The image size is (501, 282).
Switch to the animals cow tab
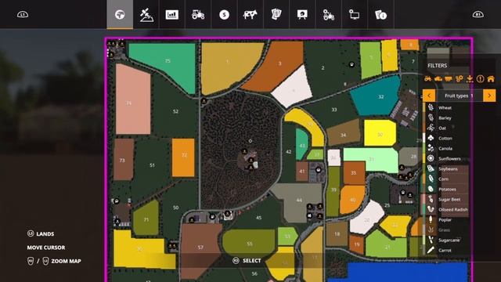[250, 14]
